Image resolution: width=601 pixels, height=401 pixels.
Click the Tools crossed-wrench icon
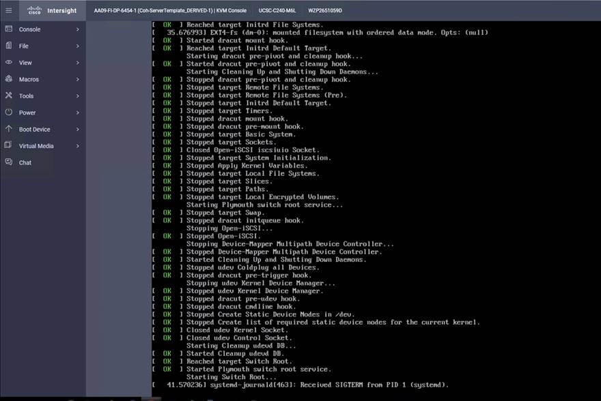(8, 95)
